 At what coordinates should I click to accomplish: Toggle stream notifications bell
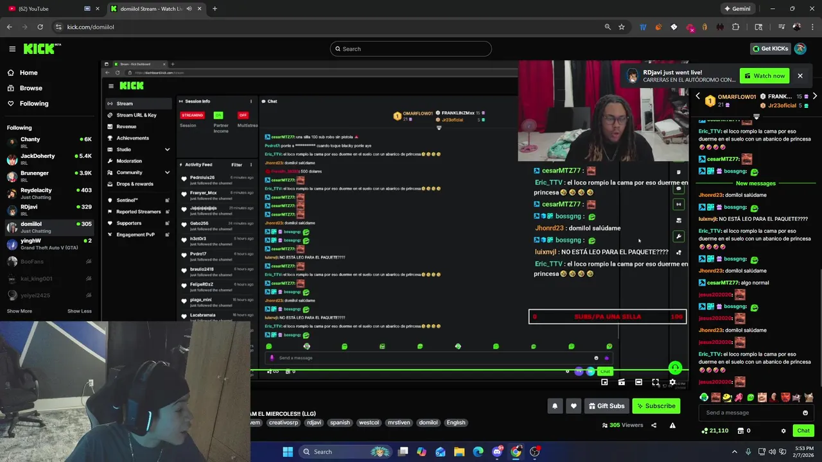(555, 406)
